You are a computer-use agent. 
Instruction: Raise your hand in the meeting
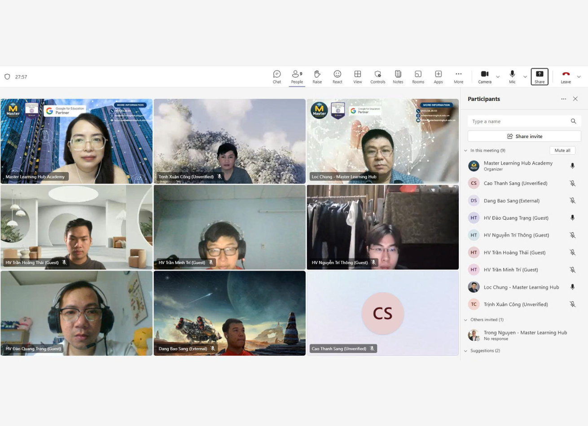(317, 77)
